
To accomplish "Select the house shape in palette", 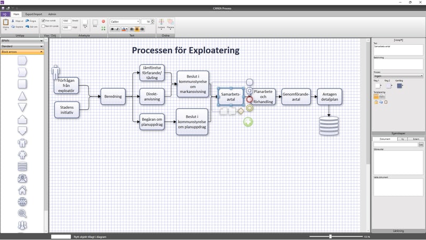I will point(22,190).
